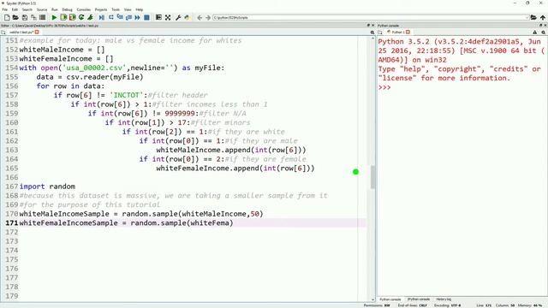Run cell and advance toolbar icon
The width and height of the screenshot is (548, 308).
tap(72, 17)
